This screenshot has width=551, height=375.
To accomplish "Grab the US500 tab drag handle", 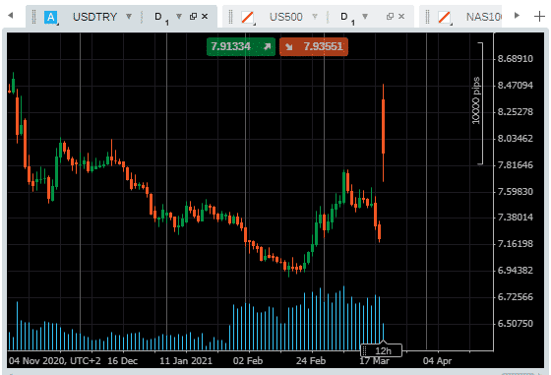I will [x=230, y=17].
